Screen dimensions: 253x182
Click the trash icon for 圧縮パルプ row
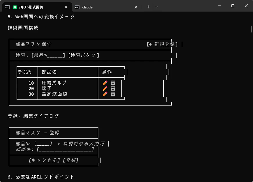113,83
